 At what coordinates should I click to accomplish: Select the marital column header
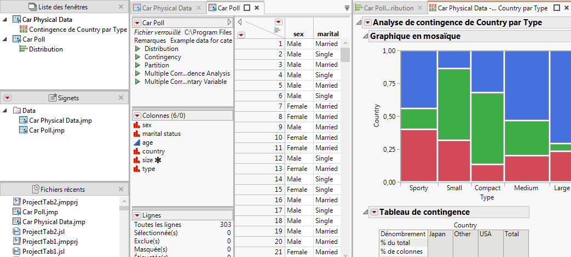328,34
